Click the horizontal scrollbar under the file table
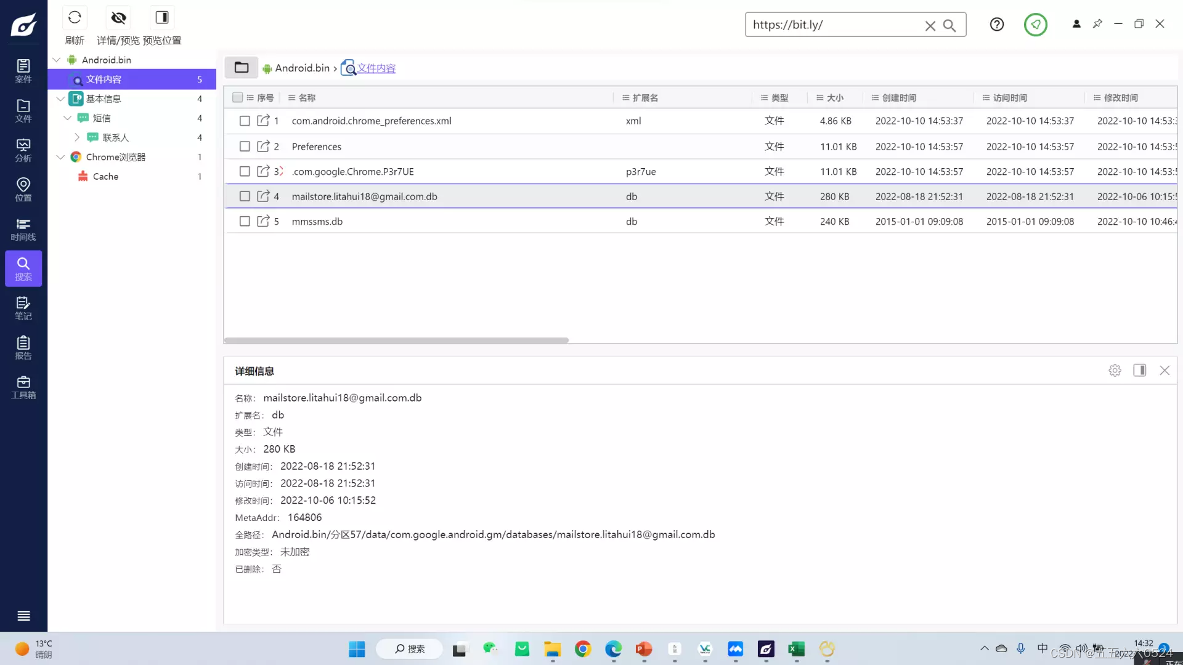 pyautogui.click(x=396, y=341)
